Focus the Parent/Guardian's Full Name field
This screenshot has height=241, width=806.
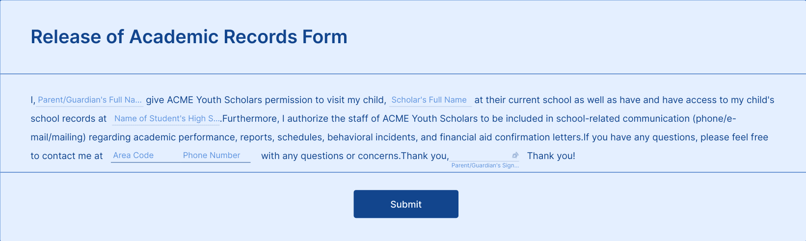[x=89, y=100]
